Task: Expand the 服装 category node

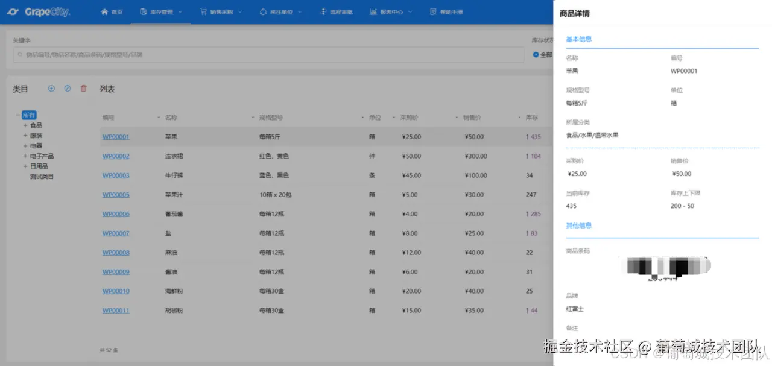Action: [x=25, y=136]
